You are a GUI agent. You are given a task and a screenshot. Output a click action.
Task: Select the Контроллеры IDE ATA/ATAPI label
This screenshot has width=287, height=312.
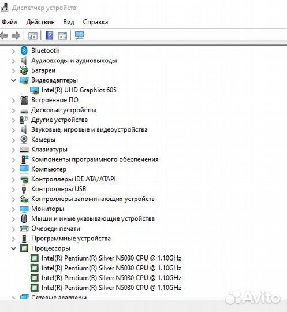click(x=73, y=179)
